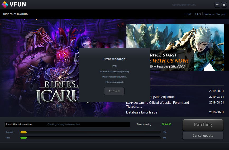Click the 00:00:00 time remaining value
Screen dimensions: 229x150
[166, 125]
